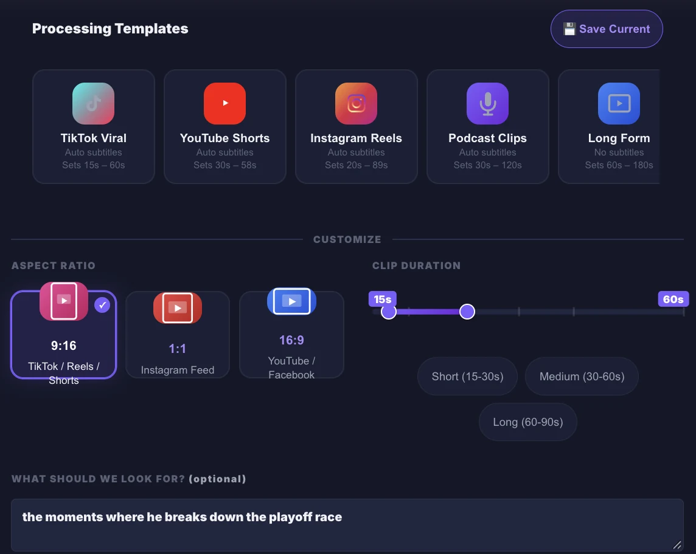Click the pink 9:16 portrait video icon

[64, 301]
